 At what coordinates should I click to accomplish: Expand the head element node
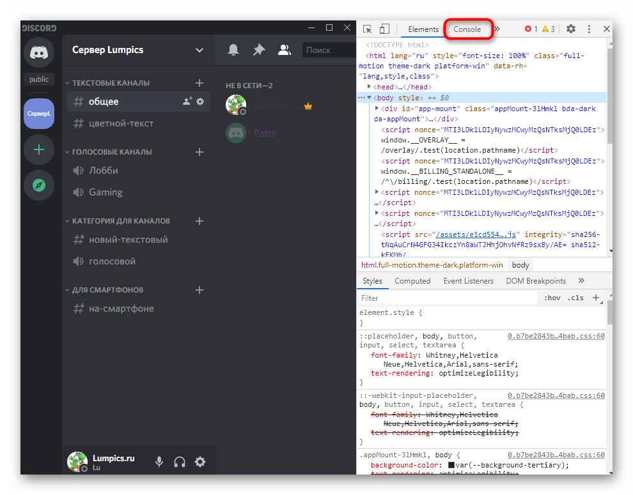(x=369, y=87)
